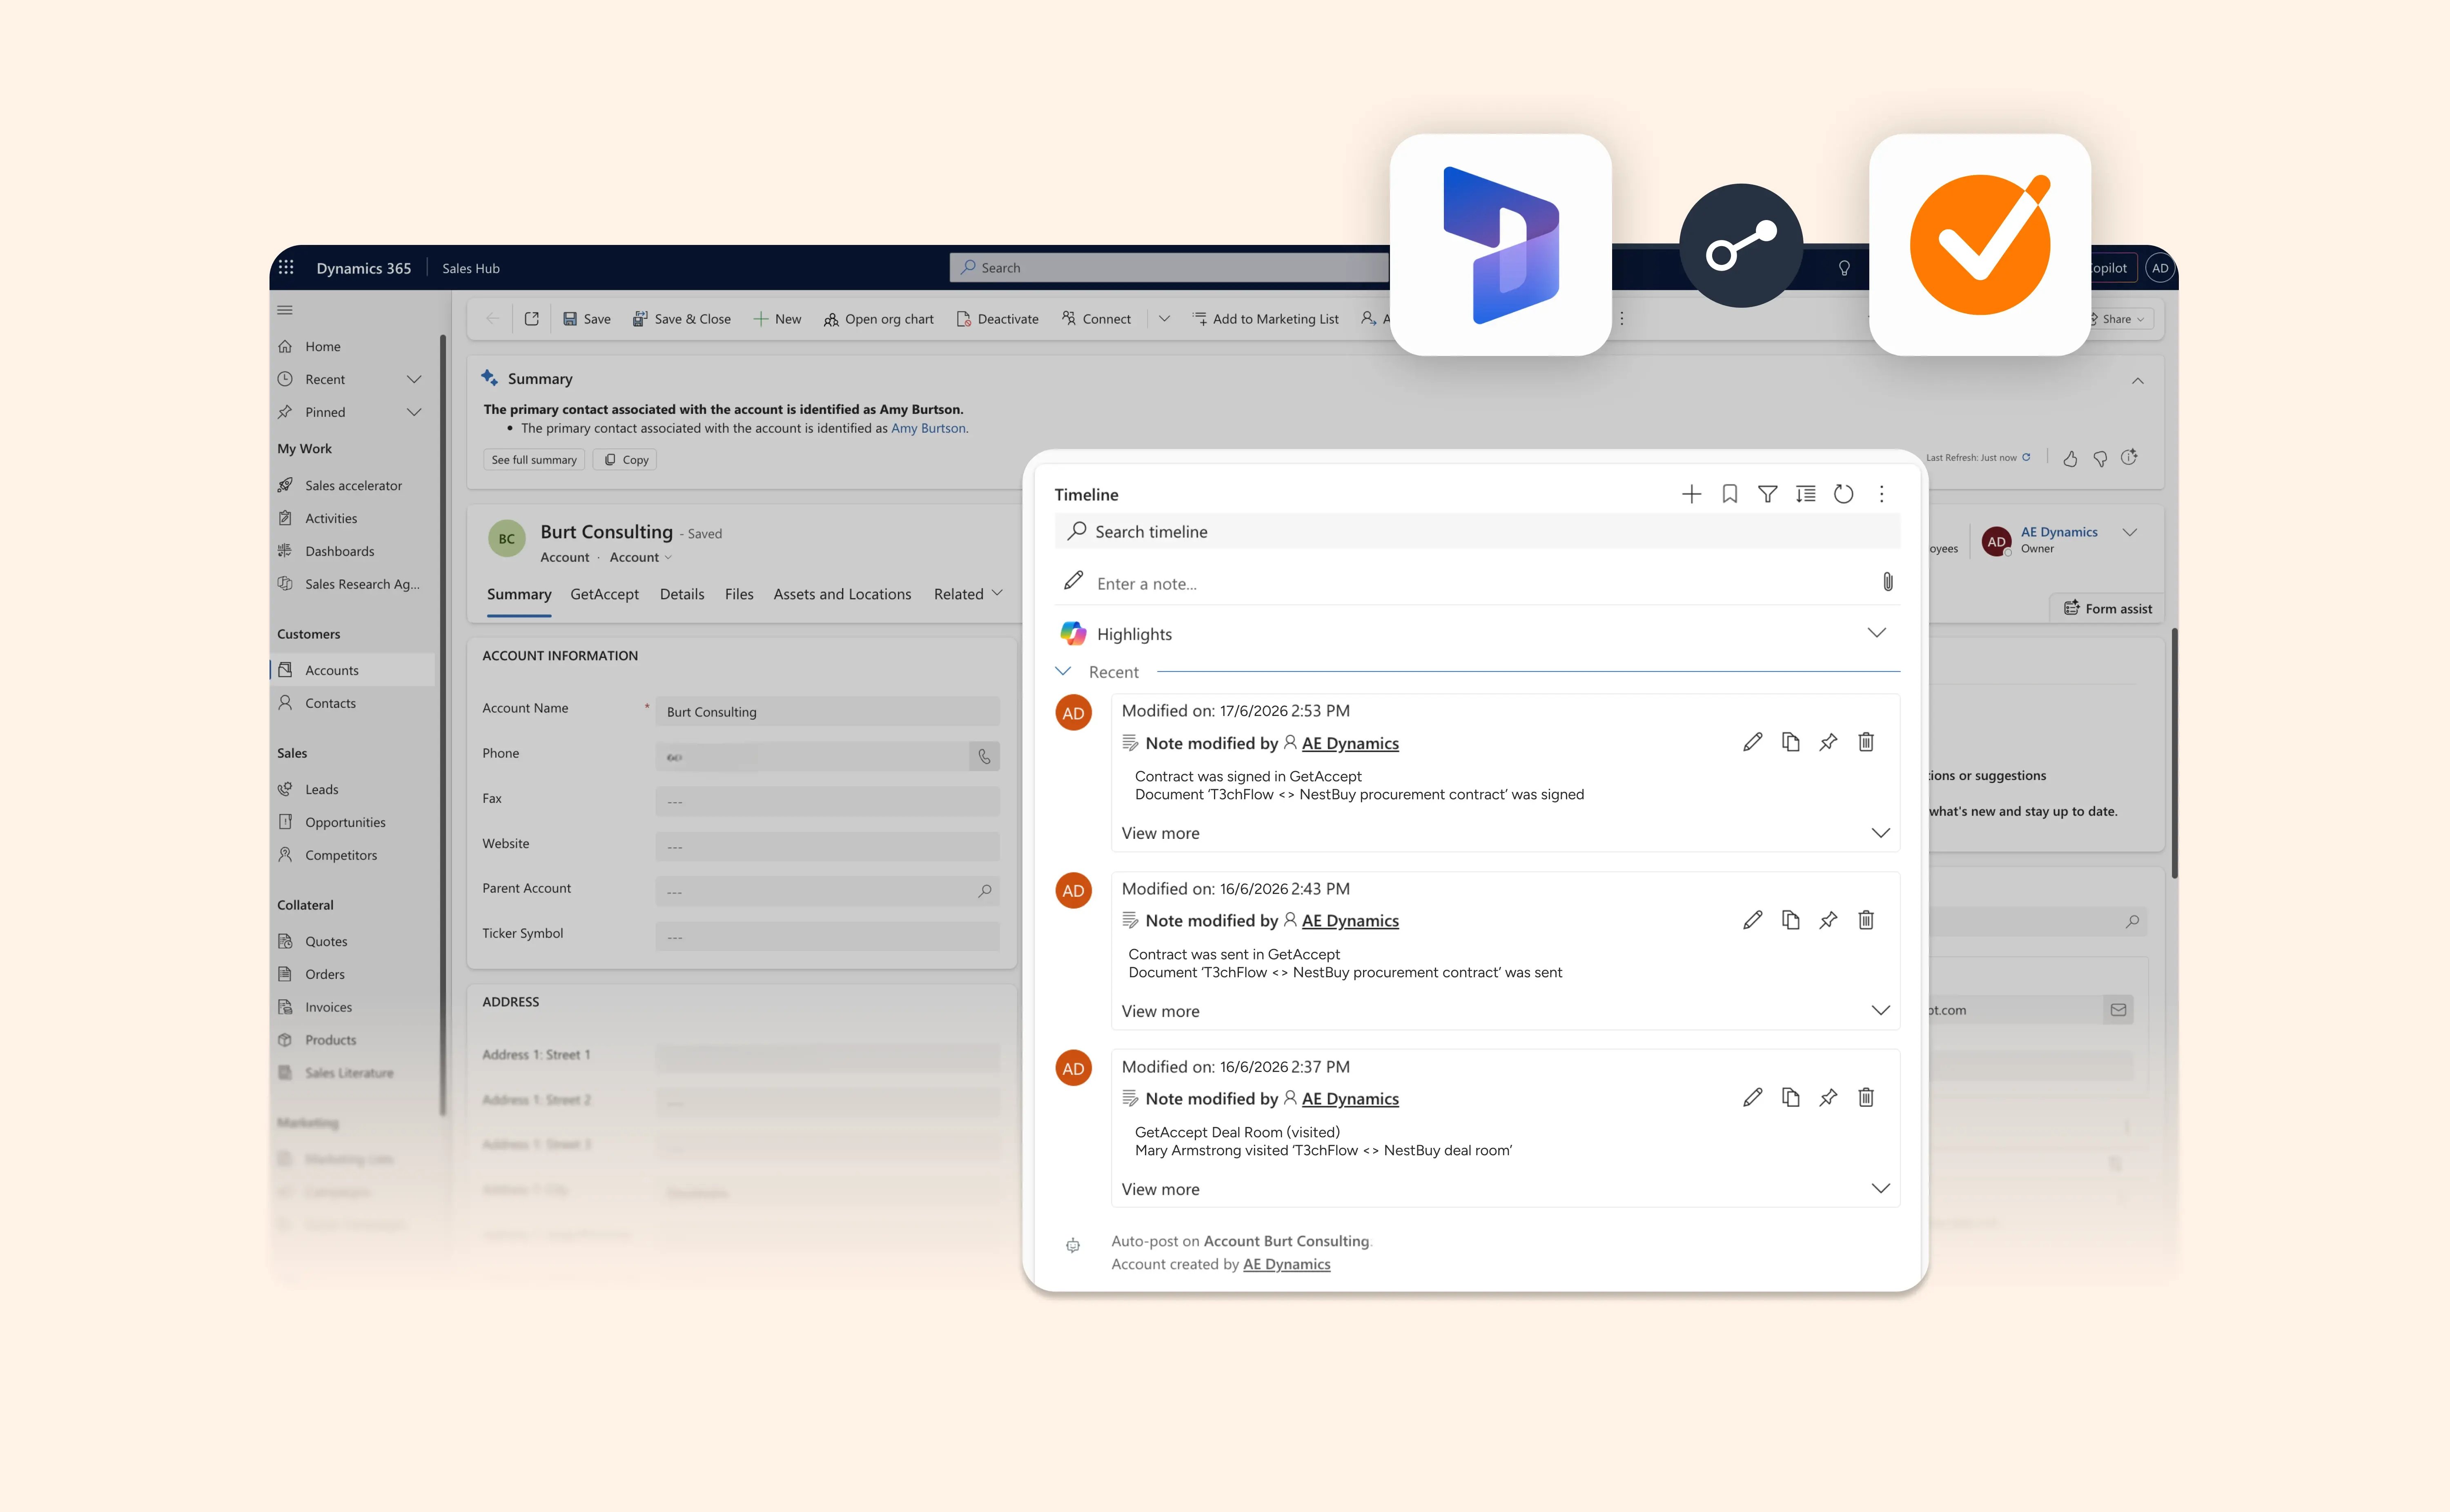Open the Related tab dropdown

(968, 594)
